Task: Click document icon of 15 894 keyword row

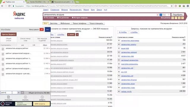Action: (x=3, y=59)
